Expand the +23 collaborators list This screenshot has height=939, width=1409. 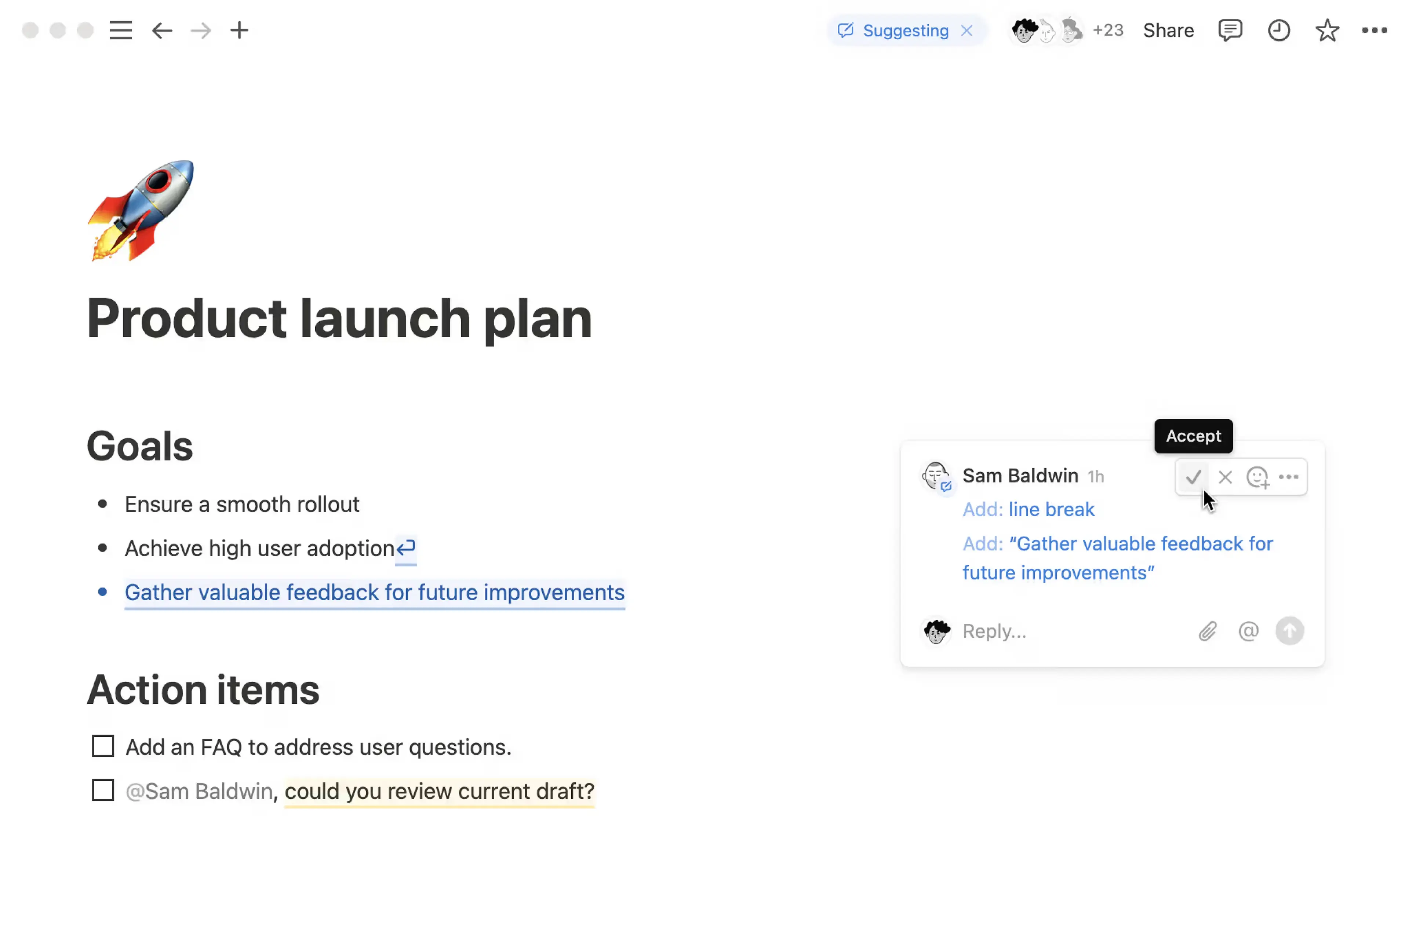coord(1107,30)
